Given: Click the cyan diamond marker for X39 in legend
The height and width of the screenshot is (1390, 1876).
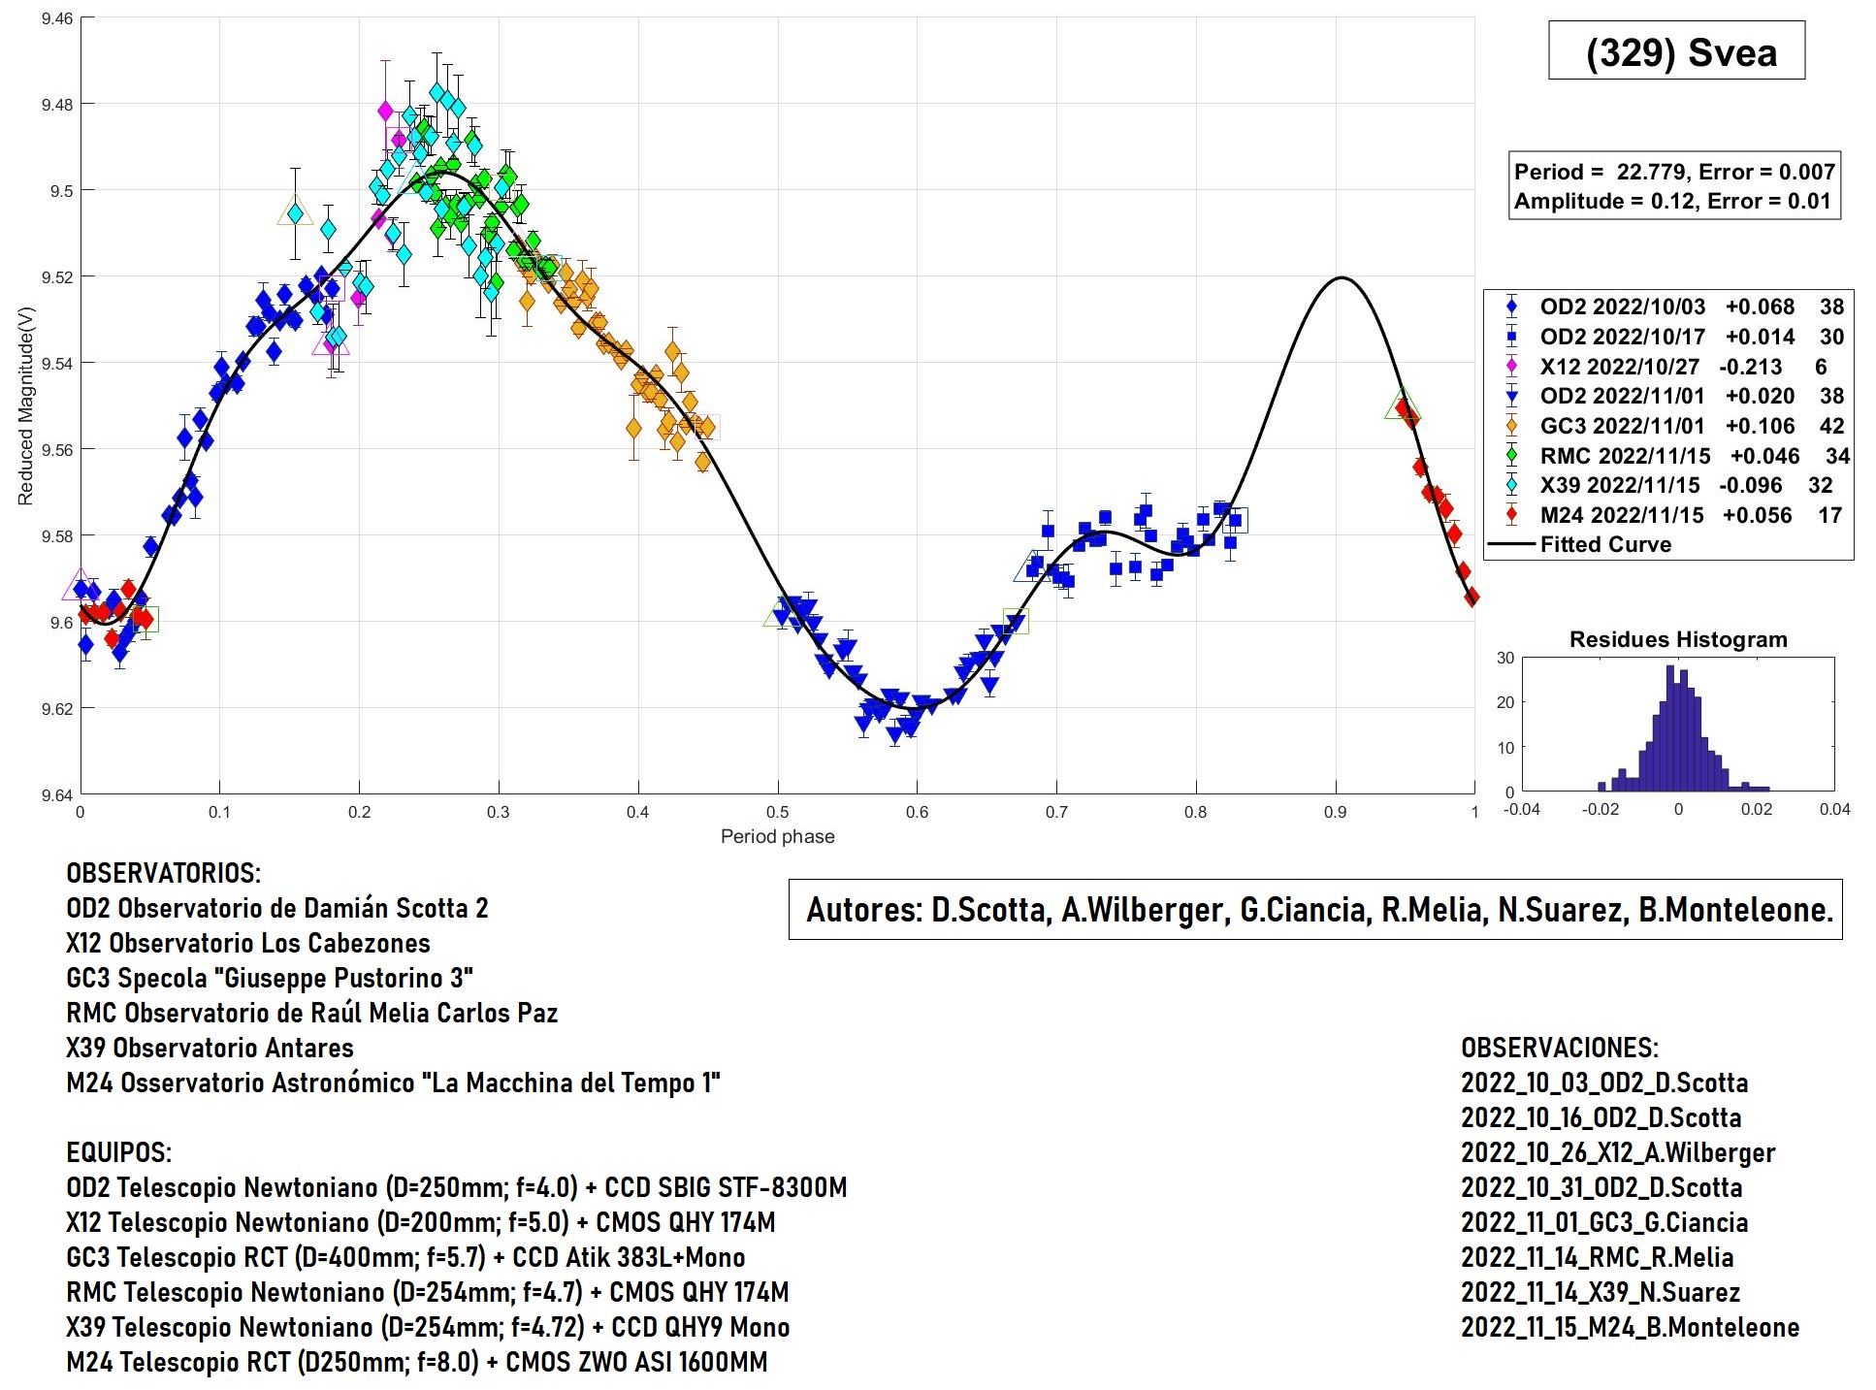Looking at the screenshot, I should (1511, 485).
